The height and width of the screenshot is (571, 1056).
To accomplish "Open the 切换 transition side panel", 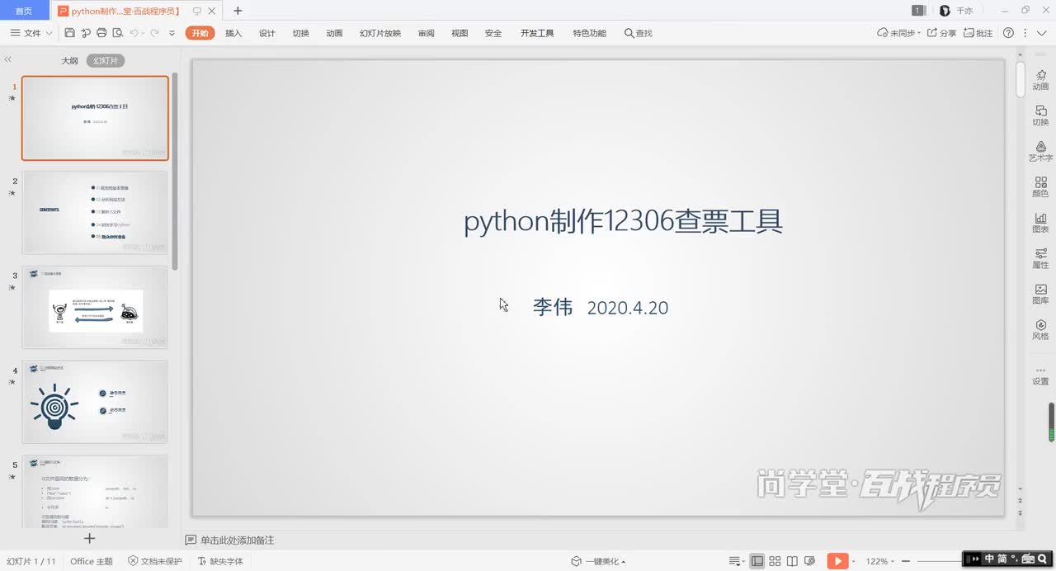I will pyautogui.click(x=1040, y=116).
